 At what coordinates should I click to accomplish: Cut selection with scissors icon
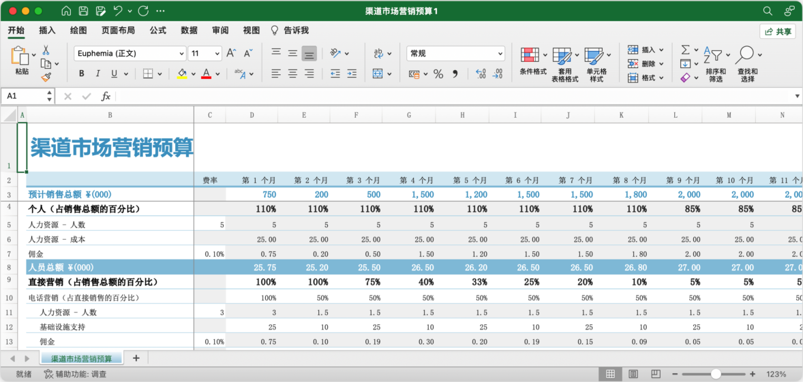tap(46, 50)
